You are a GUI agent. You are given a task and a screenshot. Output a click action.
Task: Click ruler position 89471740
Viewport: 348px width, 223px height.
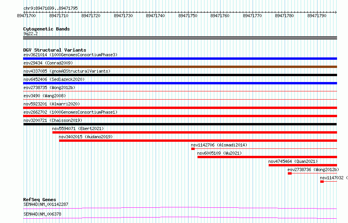tap(156, 16)
